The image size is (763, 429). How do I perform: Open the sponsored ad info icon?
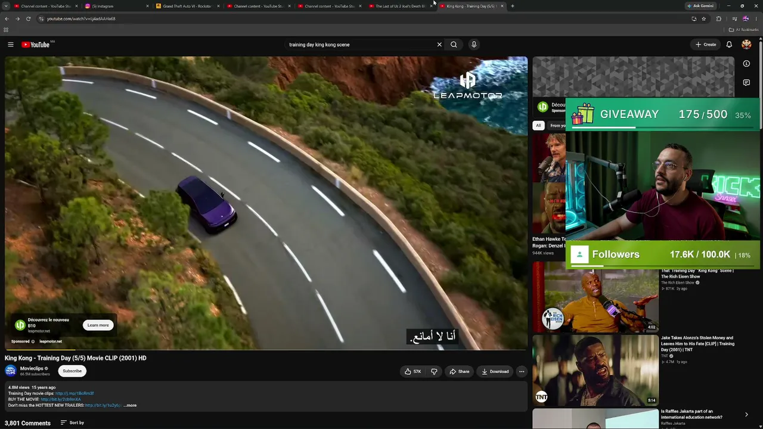pos(33,341)
